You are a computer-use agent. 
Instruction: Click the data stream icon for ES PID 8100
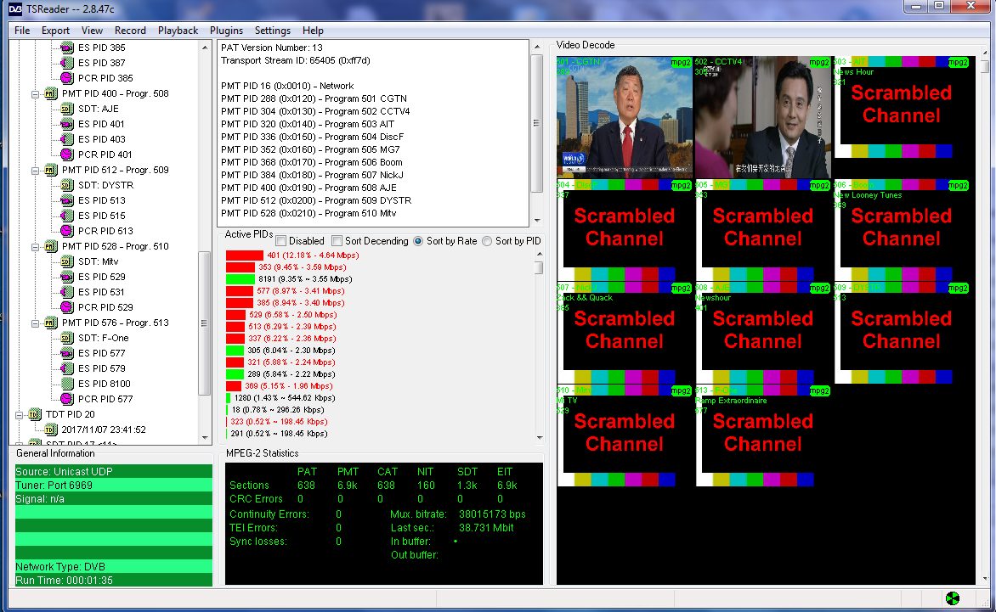click(67, 384)
